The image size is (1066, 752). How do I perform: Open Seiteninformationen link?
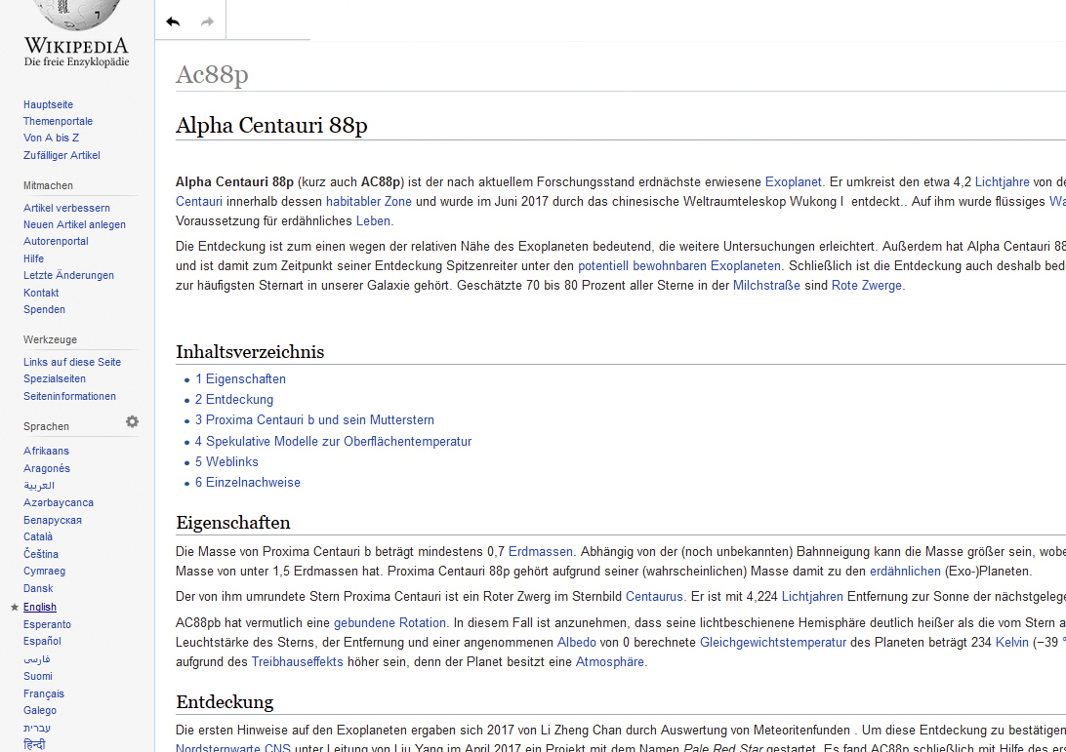[x=69, y=396]
